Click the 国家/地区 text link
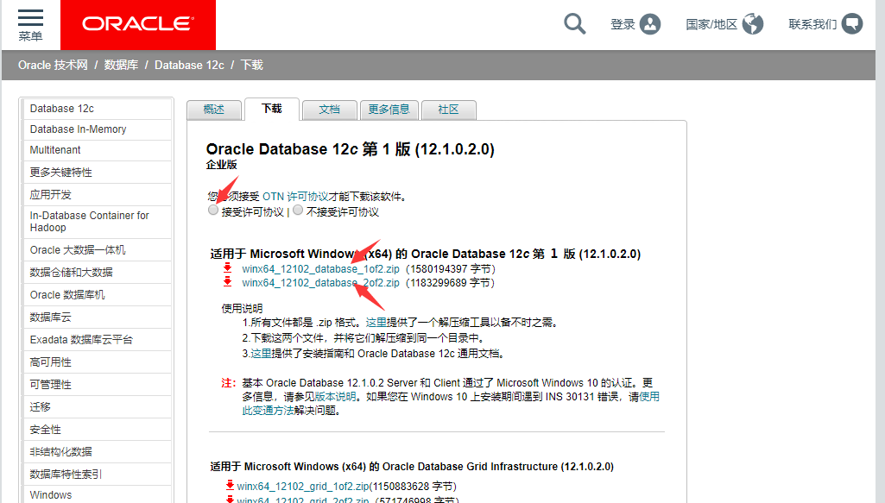The image size is (885, 503). click(711, 24)
